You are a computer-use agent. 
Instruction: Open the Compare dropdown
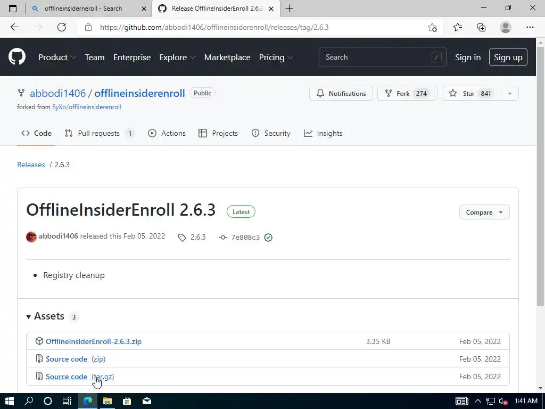[484, 212]
